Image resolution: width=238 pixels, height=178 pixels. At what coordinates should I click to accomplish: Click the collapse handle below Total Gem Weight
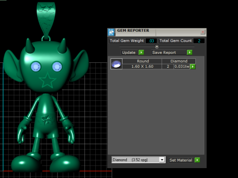[x=157, y=46]
